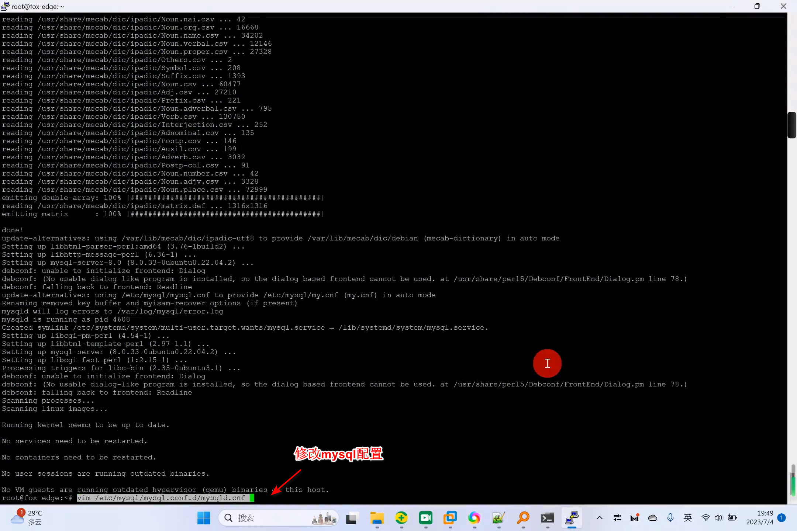
Task: Click 'No services need to be restarted.'
Action: pos(75,441)
